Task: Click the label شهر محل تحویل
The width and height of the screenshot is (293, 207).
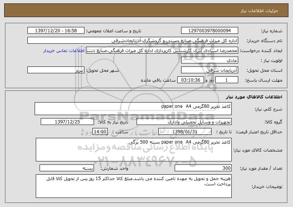Action: (102, 70)
